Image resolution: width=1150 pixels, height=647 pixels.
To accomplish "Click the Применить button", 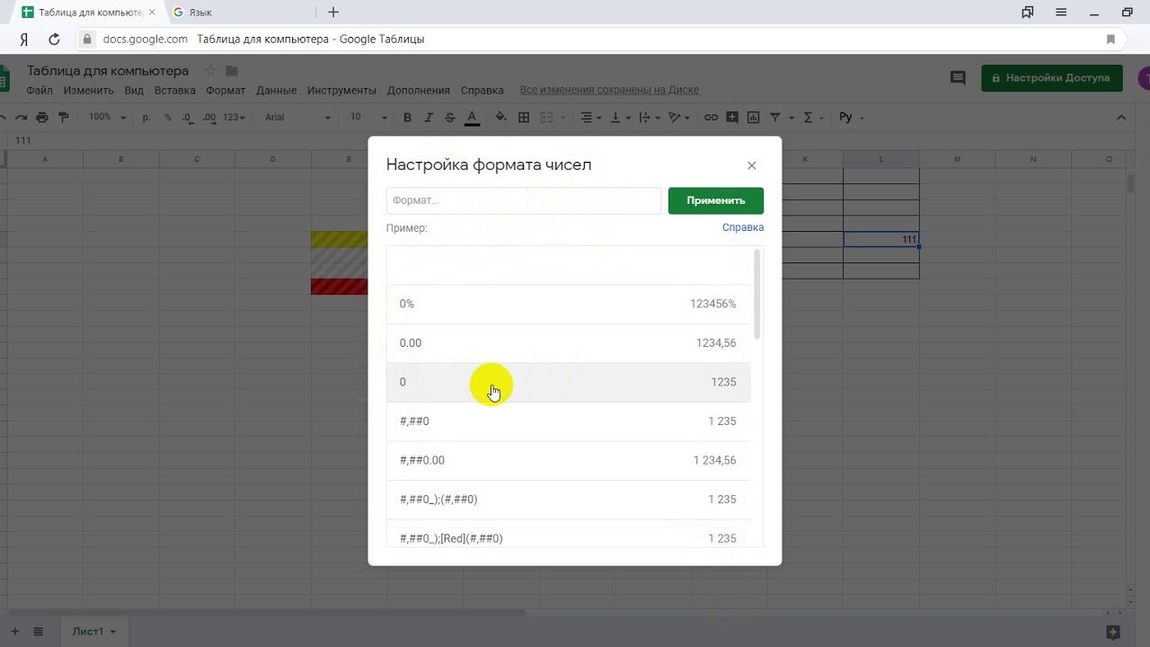I will (x=716, y=200).
